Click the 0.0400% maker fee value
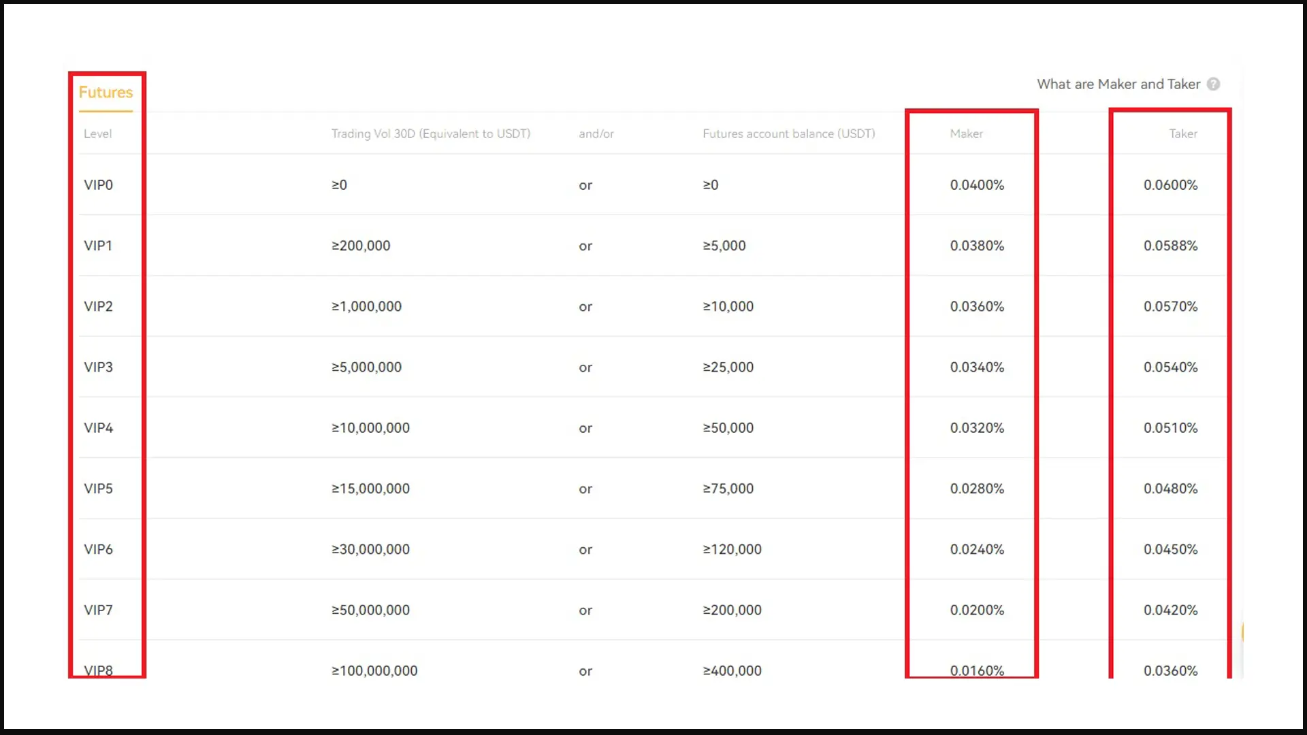 pyautogui.click(x=977, y=185)
